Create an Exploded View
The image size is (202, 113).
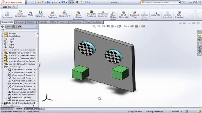tap(134, 15)
